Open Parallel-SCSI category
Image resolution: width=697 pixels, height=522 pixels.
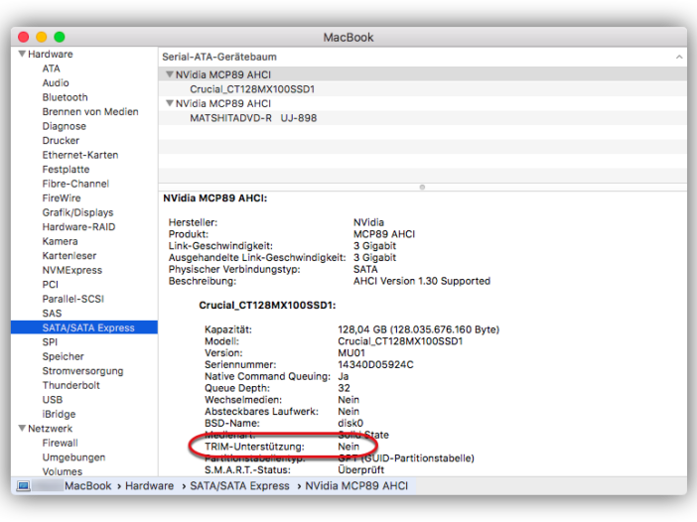click(x=73, y=299)
